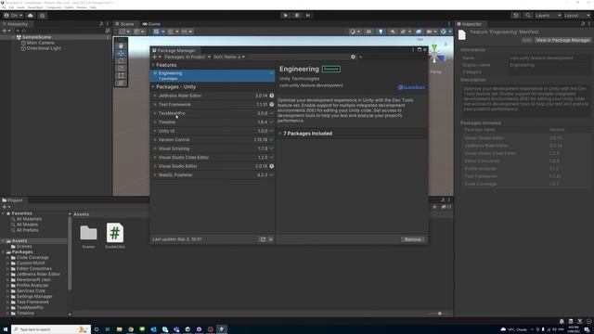Select the Timeline package in Package Manager
The height and width of the screenshot is (334, 594).
[213, 122]
